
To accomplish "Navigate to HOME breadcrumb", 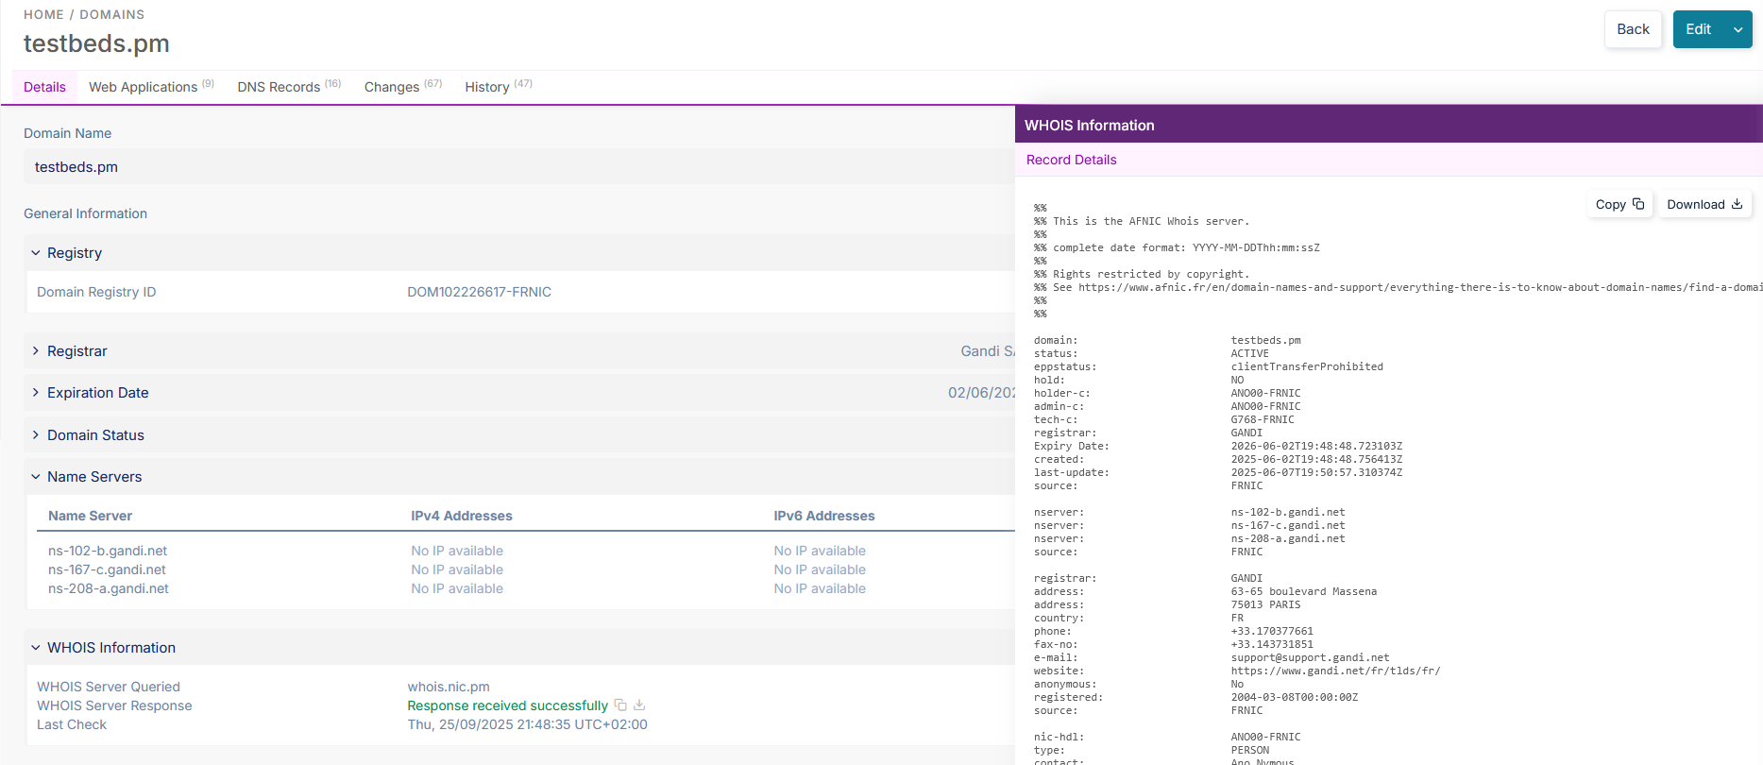I will tap(43, 14).
